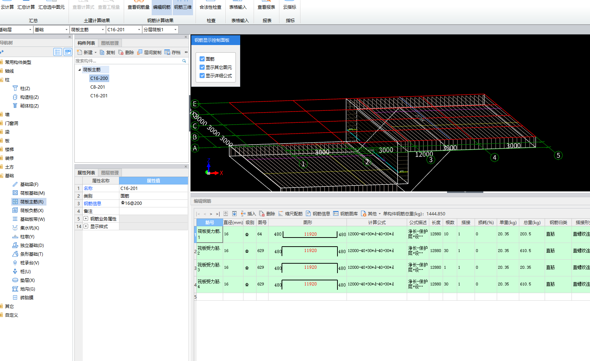This screenshot has height=361, width=590.
Task: Open 钢筋图库 rebar library
Action: click(345, 214)
